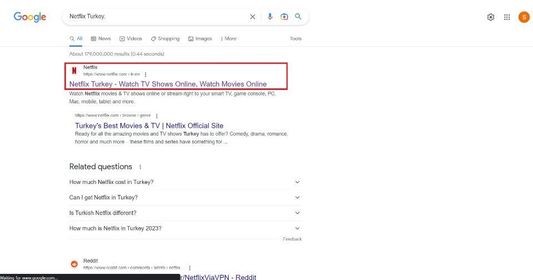
Task: Switch to the Videos tab
Action: [x=131, y=38]
